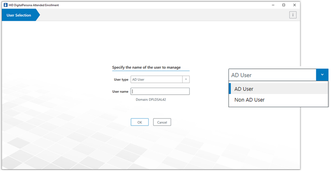Close the Attended Enrollment window
This screenshot has width=332, height=172.
click(294, 5)
